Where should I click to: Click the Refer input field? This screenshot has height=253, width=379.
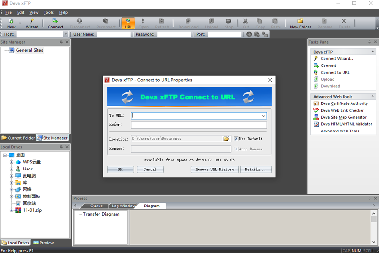199,125
